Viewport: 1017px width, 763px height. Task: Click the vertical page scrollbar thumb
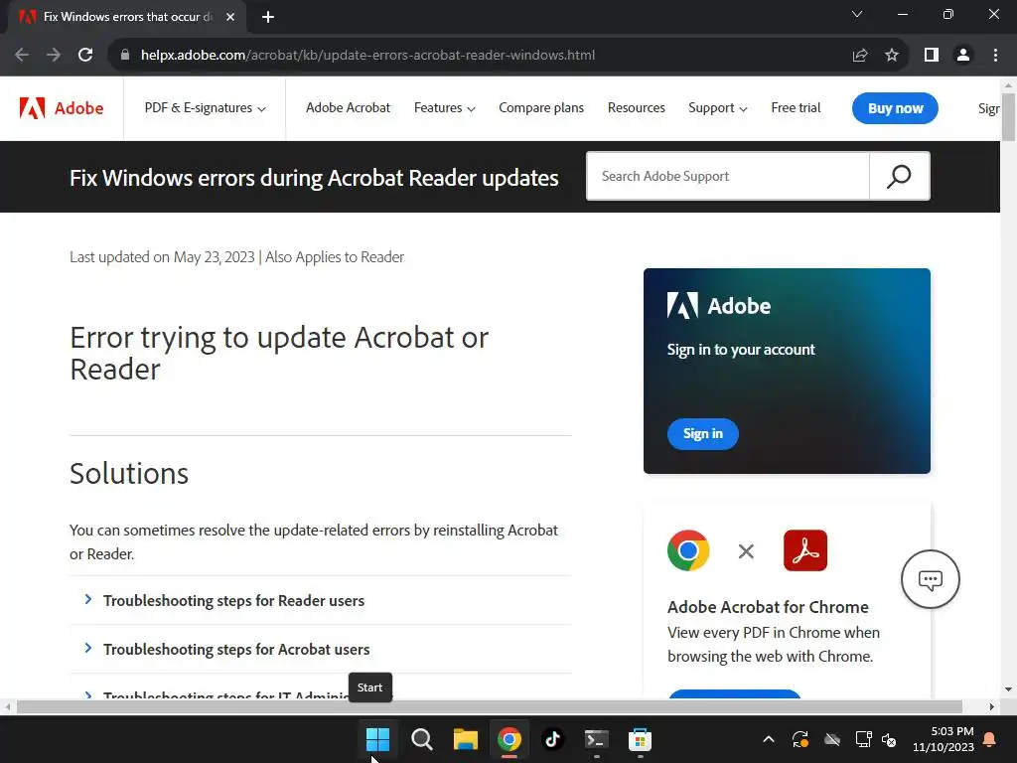[x=1009, y=115]
